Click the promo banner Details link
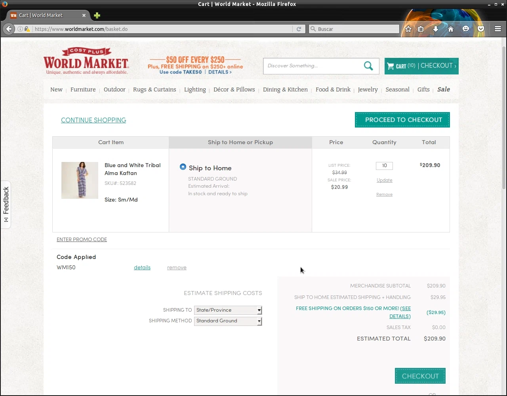 pyautogui.click(x=220, y=72)
